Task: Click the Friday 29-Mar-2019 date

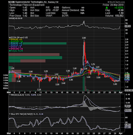Action: click(x=113, y=5)
